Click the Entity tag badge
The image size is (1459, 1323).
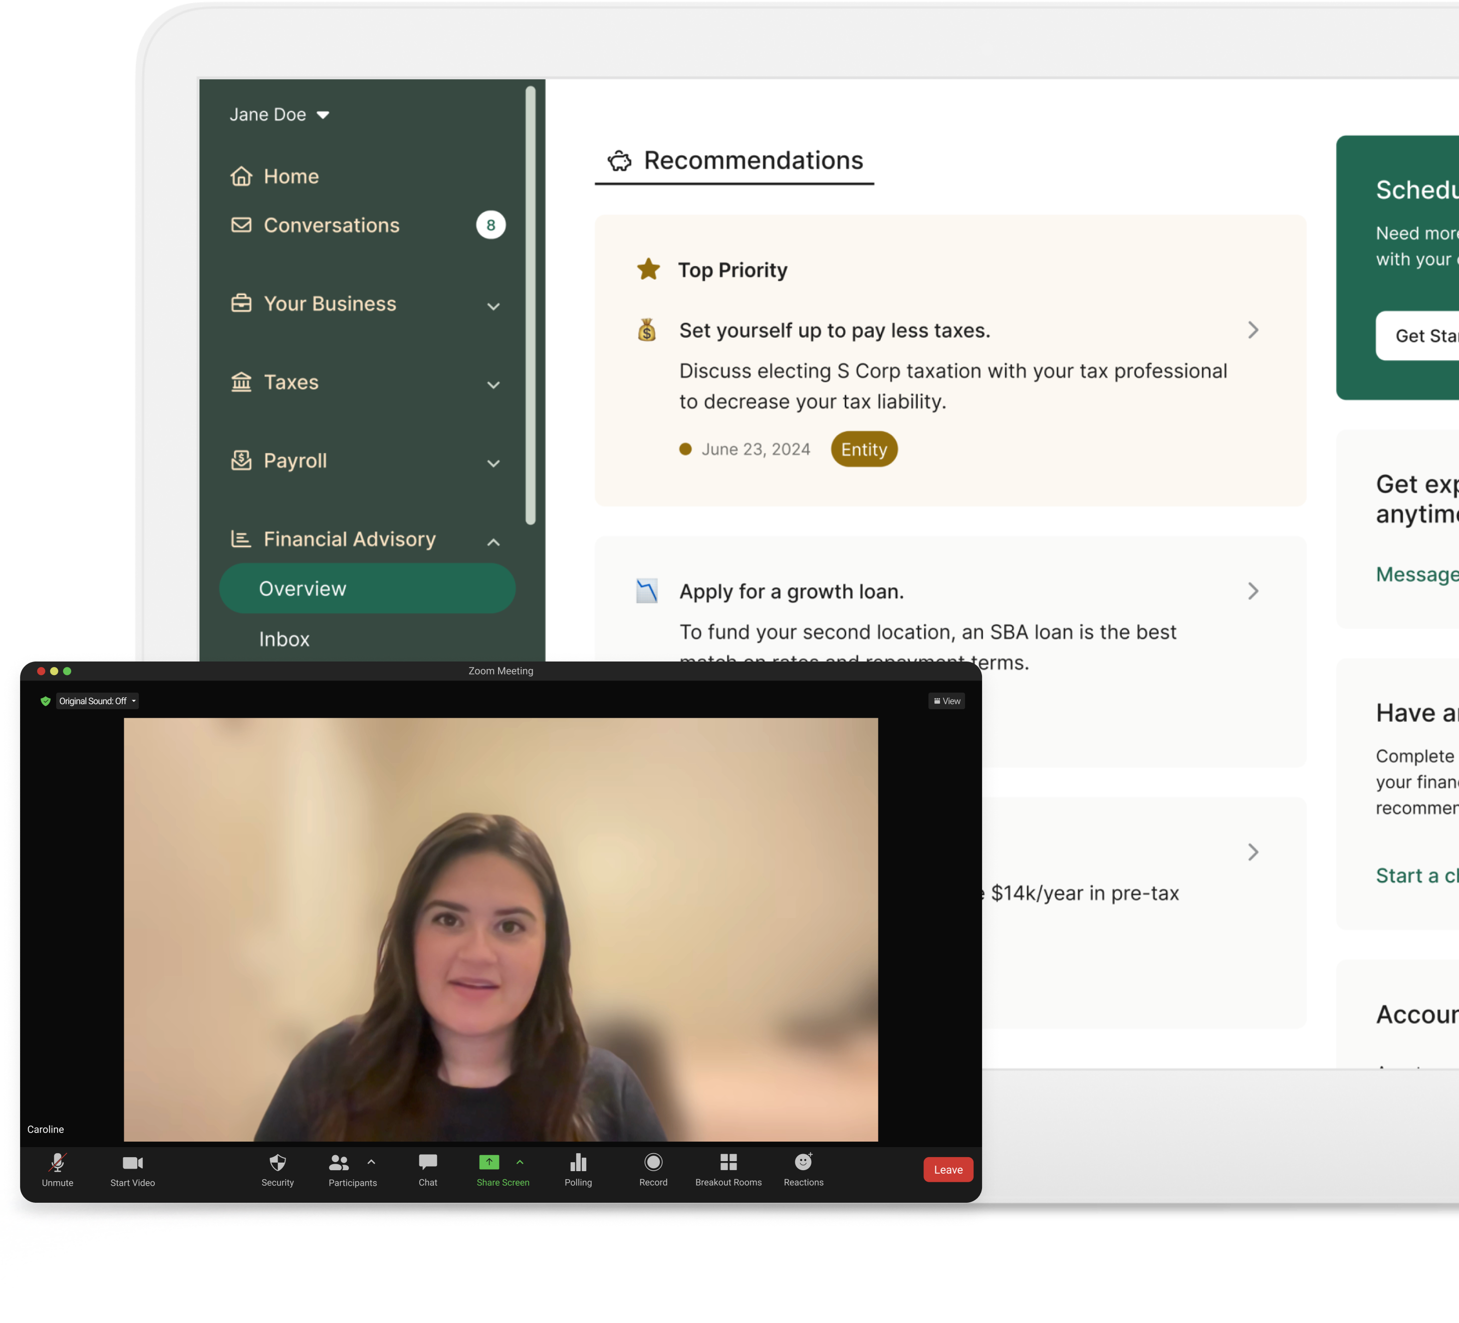[x=863, y=450]
